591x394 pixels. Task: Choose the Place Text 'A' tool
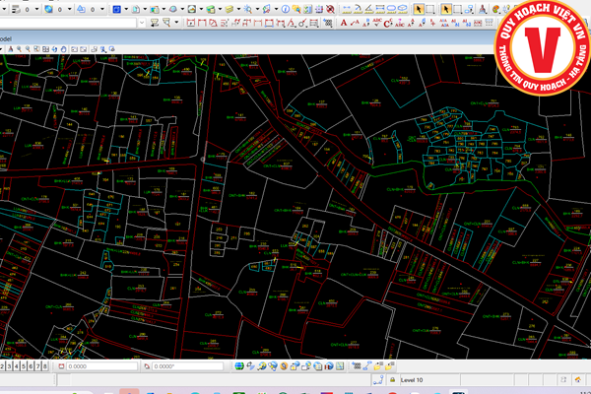tap(343, 21)
